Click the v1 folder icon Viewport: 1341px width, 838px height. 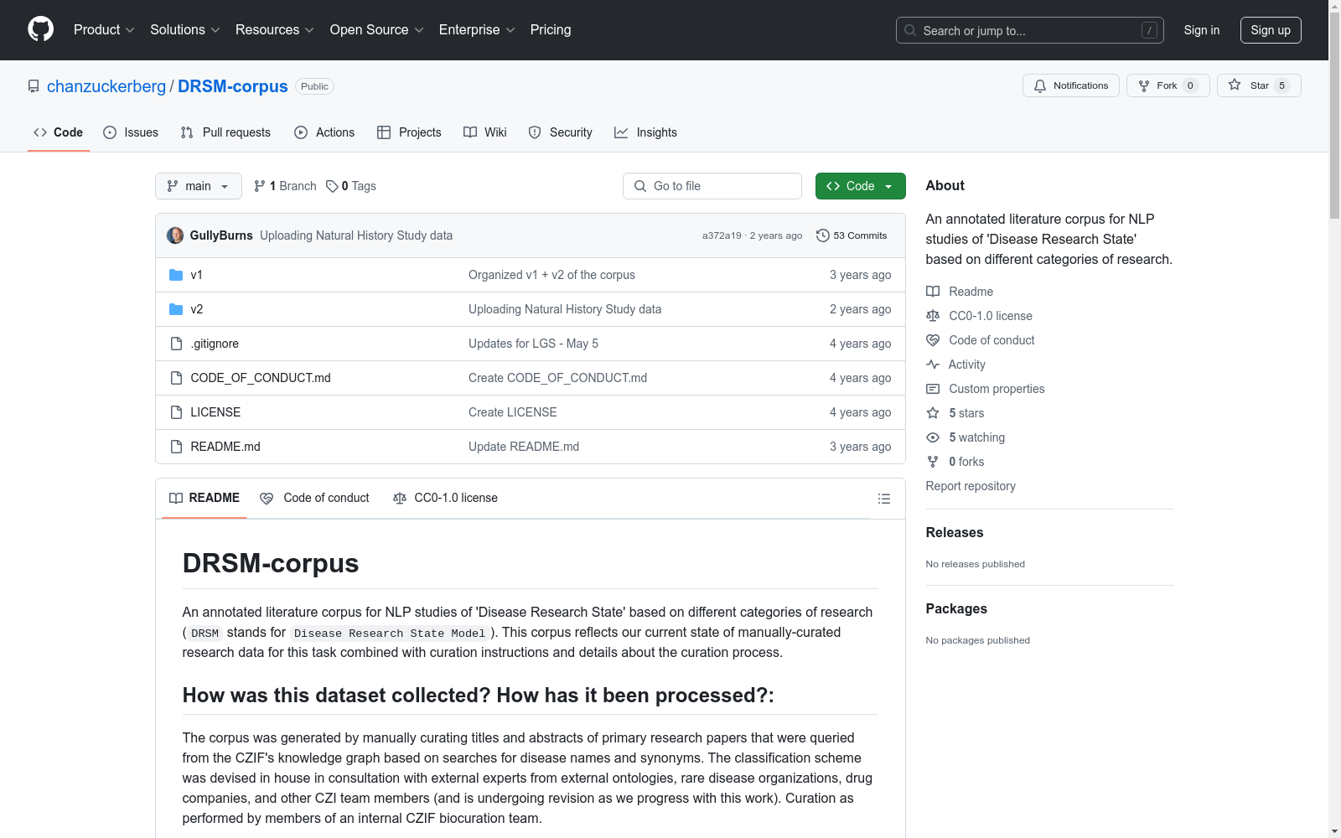pos(176,275)
